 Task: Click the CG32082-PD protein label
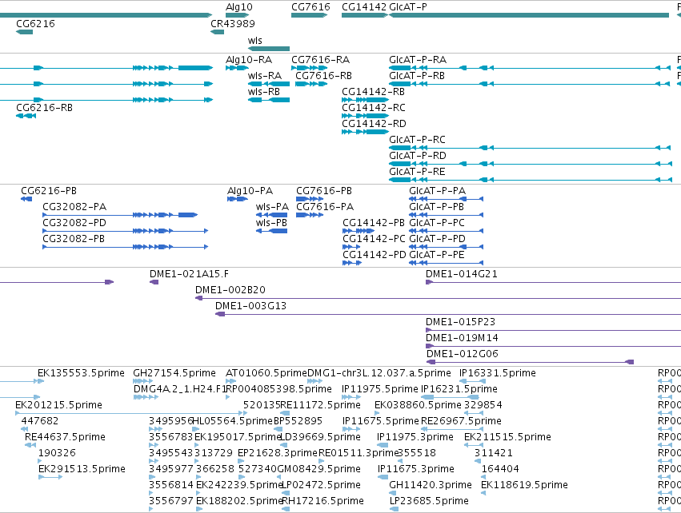[74, 222]
